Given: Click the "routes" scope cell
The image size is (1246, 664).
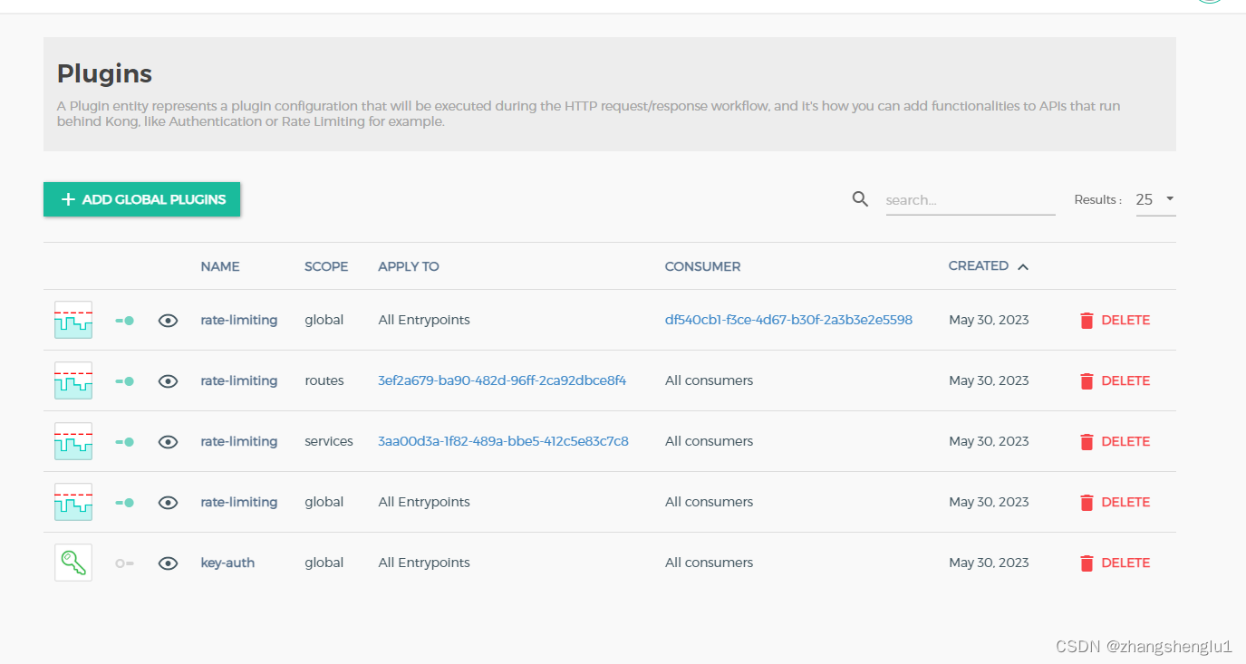Looking at the screenshot, I should point(324,380).
